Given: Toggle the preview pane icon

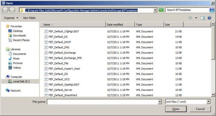Looking at the screenshot, I should [203, 18].
